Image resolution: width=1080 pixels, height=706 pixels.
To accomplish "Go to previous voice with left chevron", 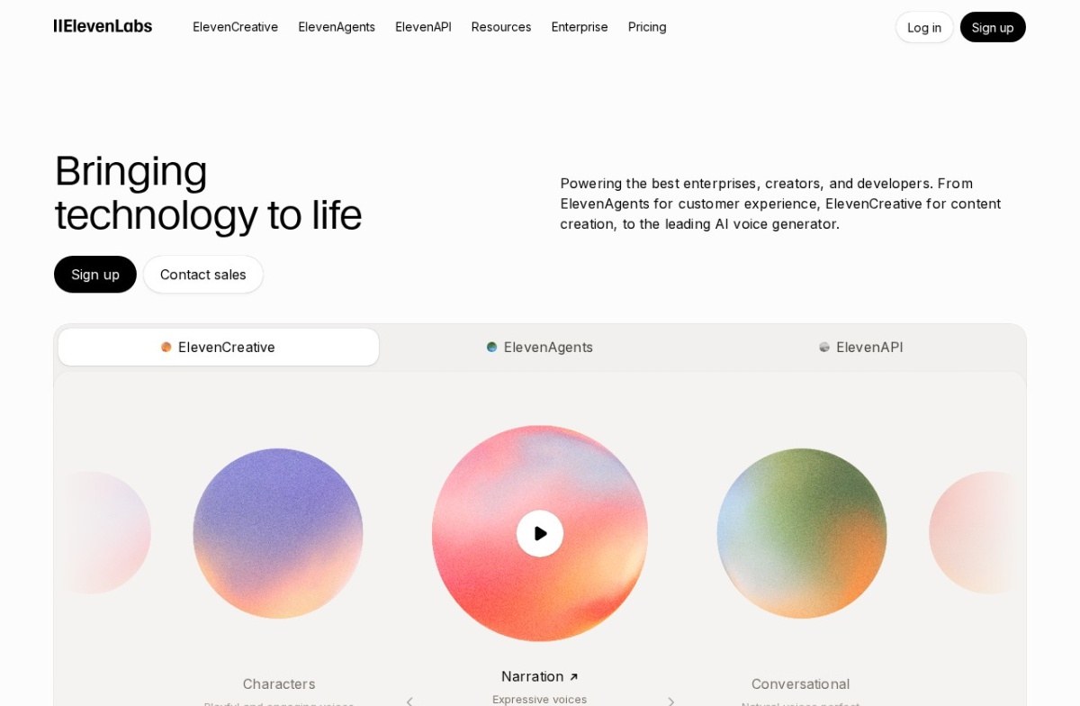I will point(409,701).
